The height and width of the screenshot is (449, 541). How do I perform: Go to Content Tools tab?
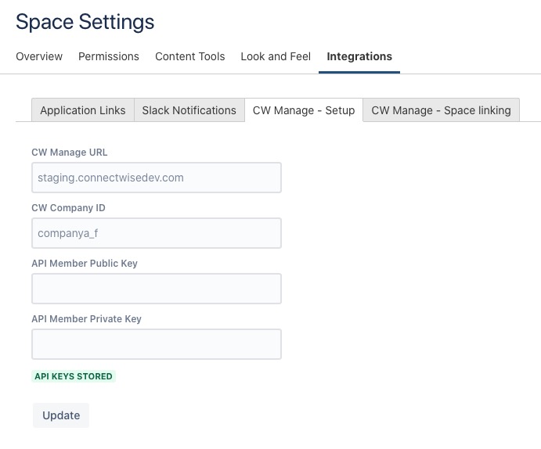190,56
